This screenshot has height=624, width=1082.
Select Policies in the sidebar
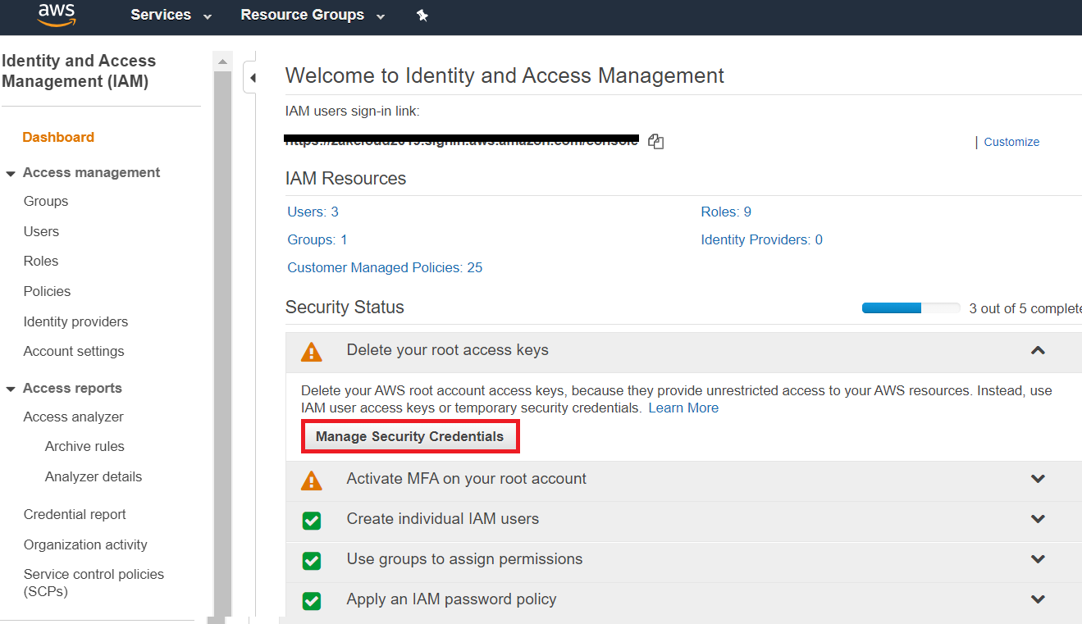(47, 291)
